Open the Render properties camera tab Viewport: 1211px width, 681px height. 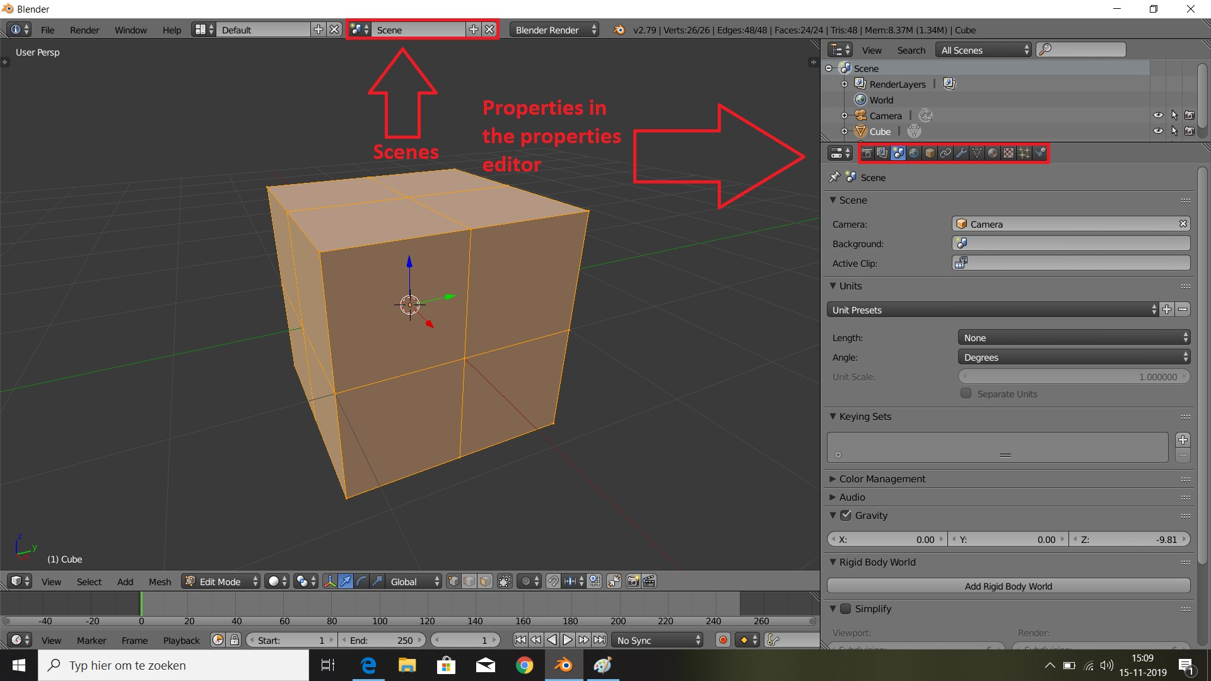point(867,153)
